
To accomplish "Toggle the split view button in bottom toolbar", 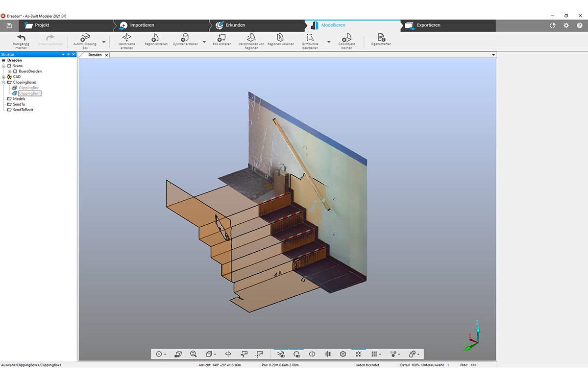I will click(312, 354).
